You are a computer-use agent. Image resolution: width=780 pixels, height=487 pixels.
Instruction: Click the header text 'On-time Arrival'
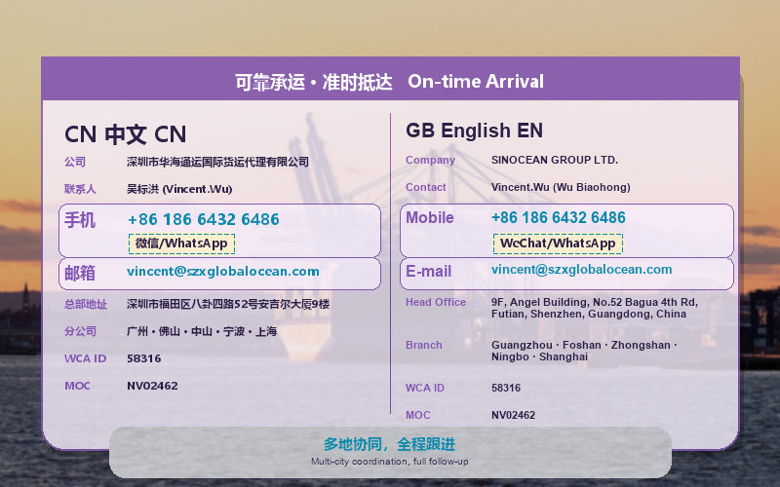click(x=476, y=81)
